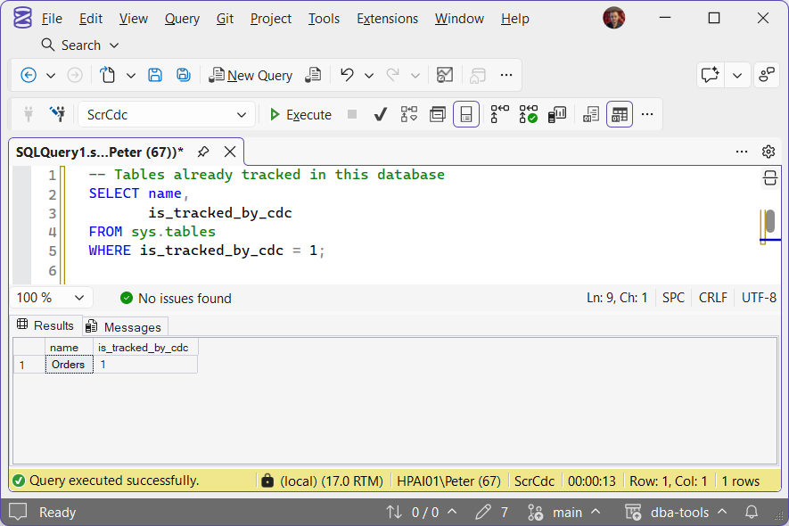The width and height of the screenshot is (789, 526).
Task: Parse the query with the checkmark icon
Action: (381, 115)
